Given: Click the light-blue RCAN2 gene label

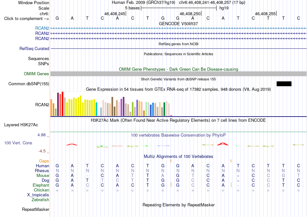Looking at the screenshot, I should pos(42,28).
